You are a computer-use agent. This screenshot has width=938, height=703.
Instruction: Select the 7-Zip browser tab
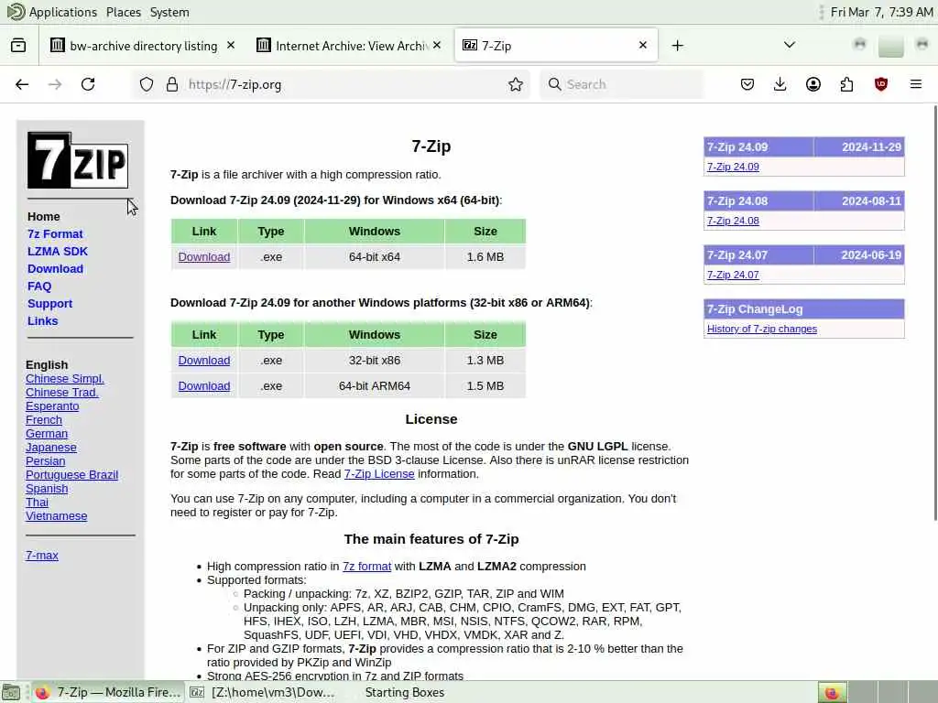556,46
